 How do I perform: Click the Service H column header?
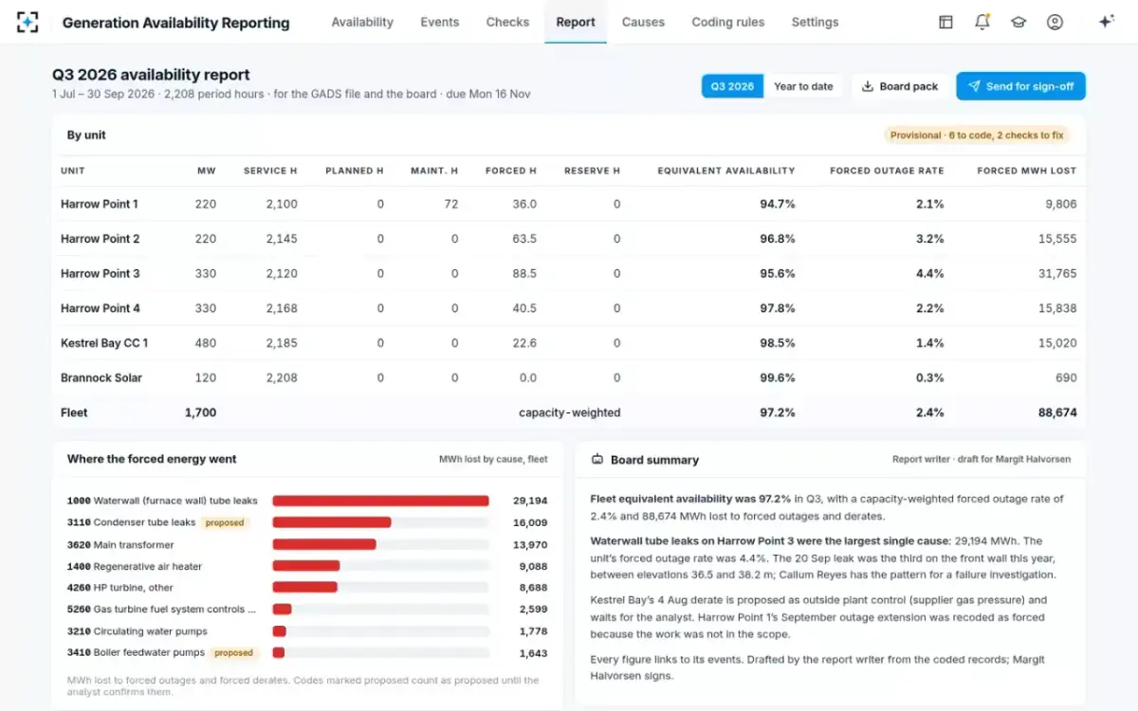coord(270,171)
